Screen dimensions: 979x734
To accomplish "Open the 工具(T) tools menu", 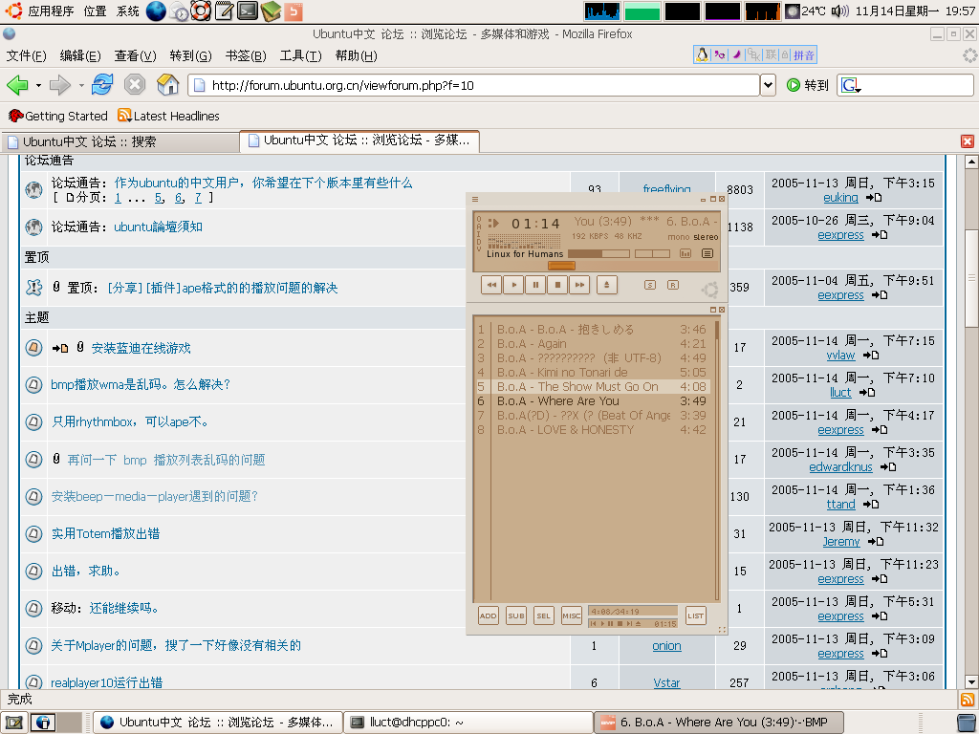I will pyautogui.click(x=301, y=55).
